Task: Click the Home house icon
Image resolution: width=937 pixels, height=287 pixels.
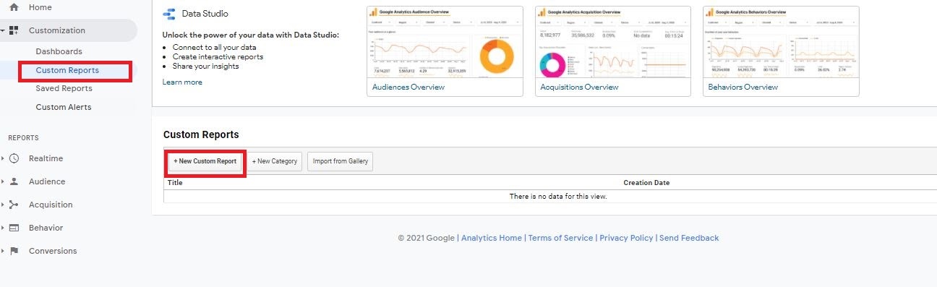Action: 14,7
